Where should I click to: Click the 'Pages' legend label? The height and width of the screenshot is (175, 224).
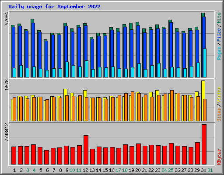pyautogui.click(x=219, y=53)
